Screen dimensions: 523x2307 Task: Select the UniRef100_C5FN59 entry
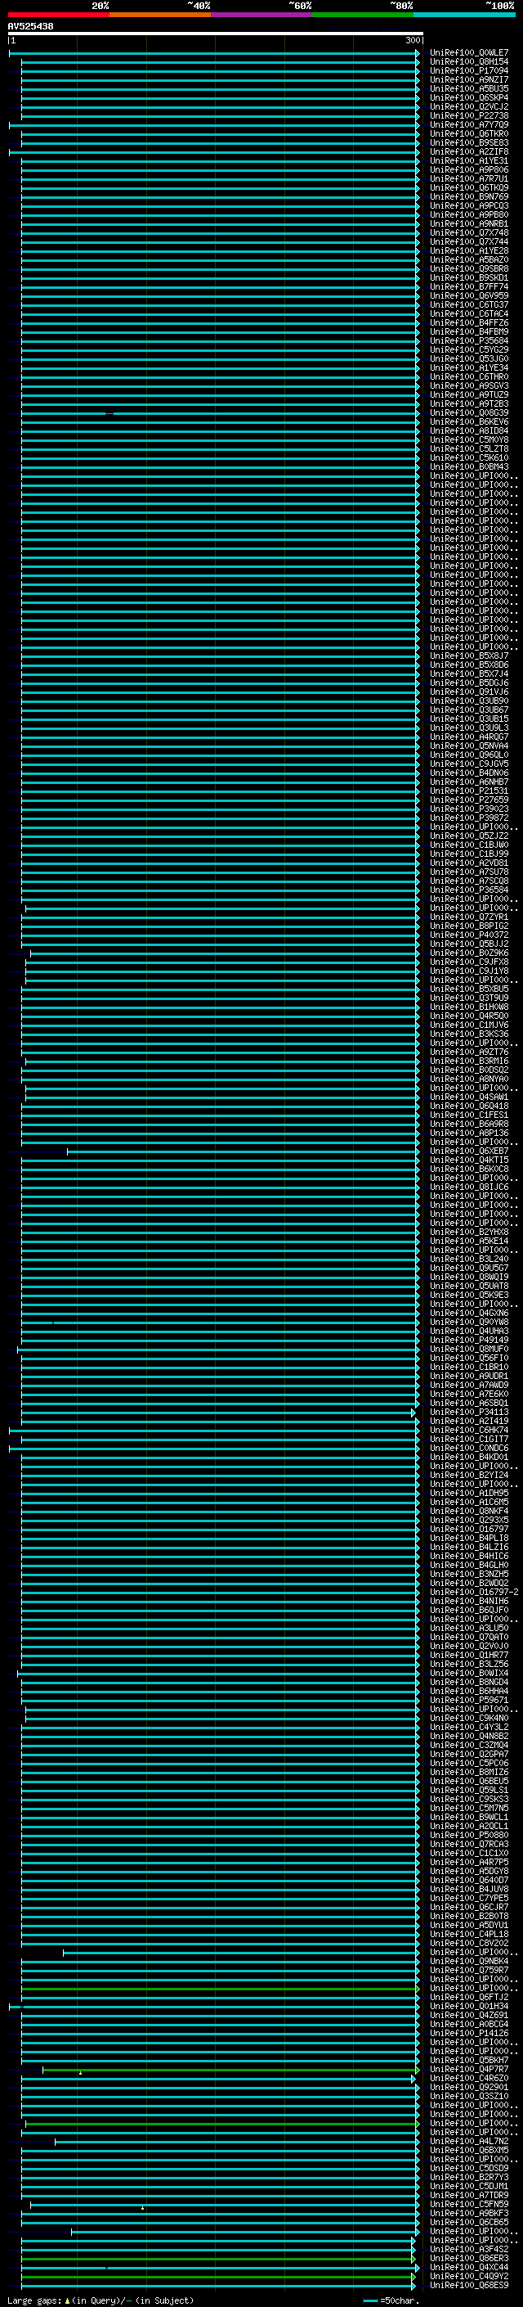[x=469, y=2204]
